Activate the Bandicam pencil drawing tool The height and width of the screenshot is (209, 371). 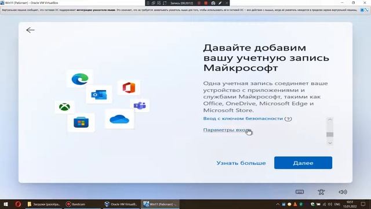tap(220, 3)
